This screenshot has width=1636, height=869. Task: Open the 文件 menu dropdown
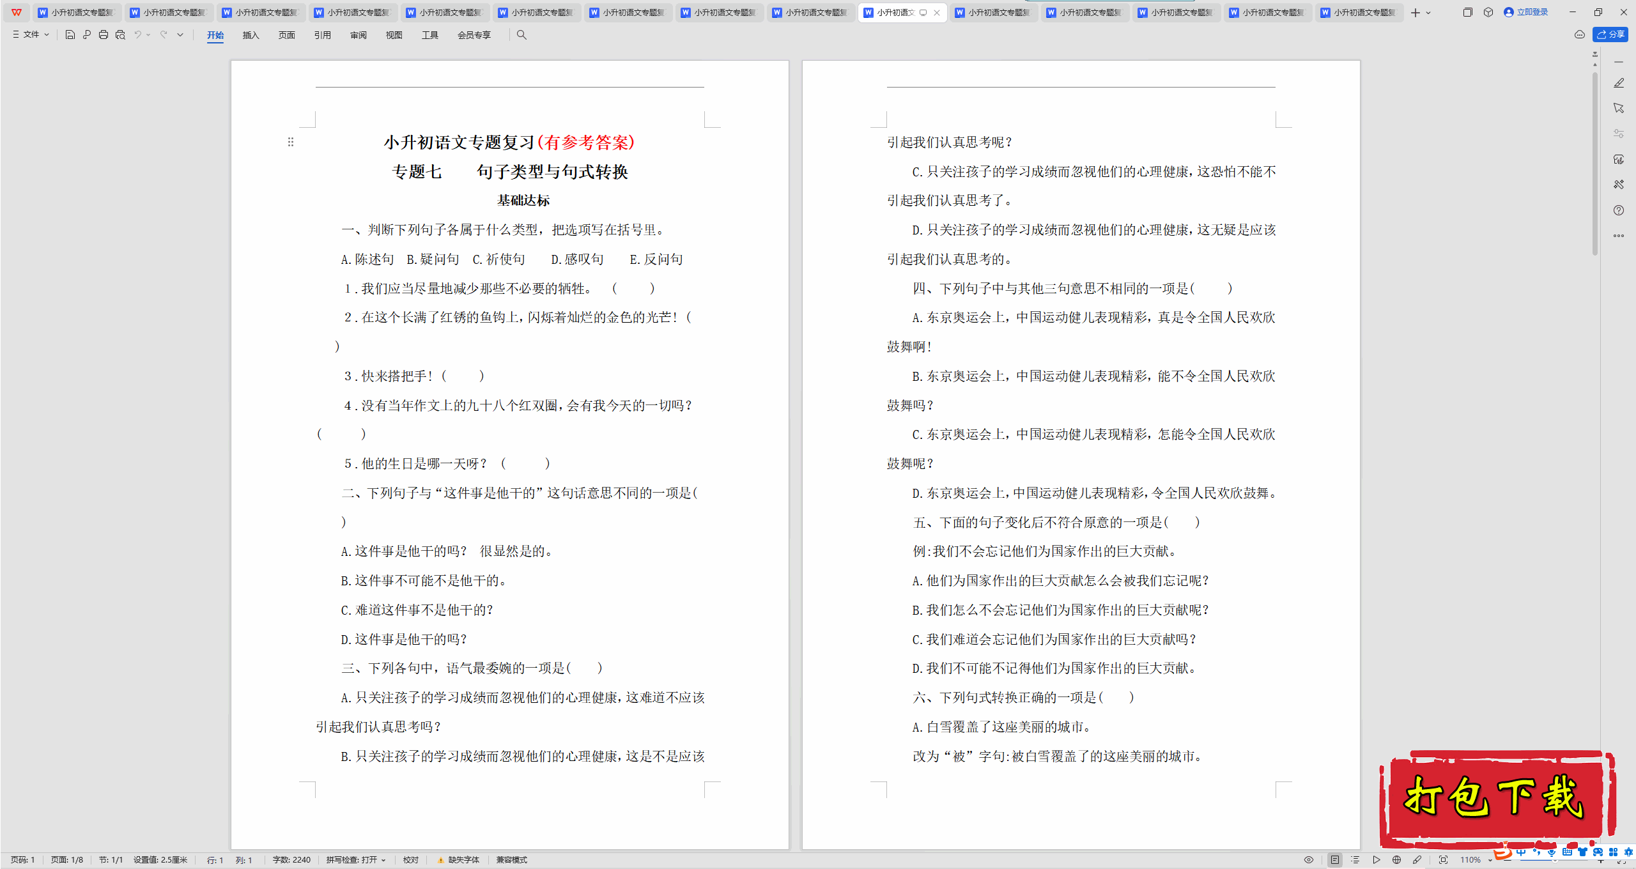click(31, 35)
